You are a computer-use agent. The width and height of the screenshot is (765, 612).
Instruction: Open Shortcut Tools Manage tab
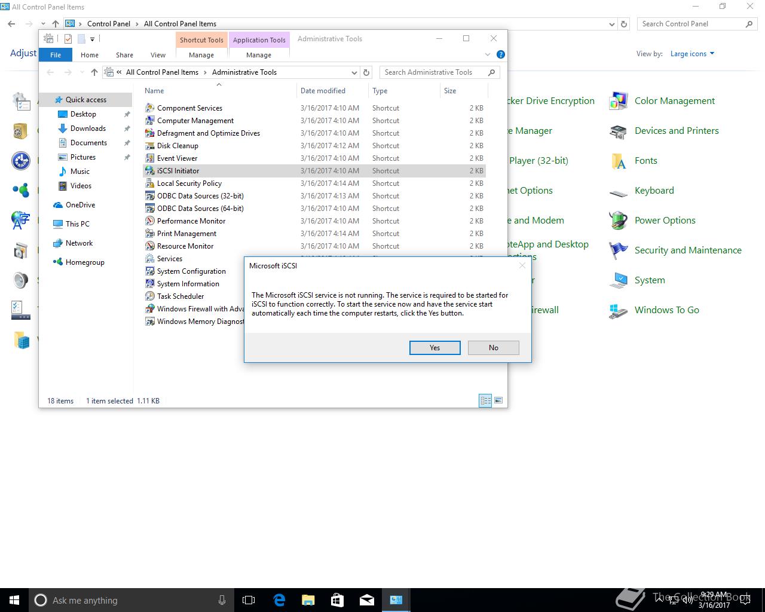[x=201, y=55]
